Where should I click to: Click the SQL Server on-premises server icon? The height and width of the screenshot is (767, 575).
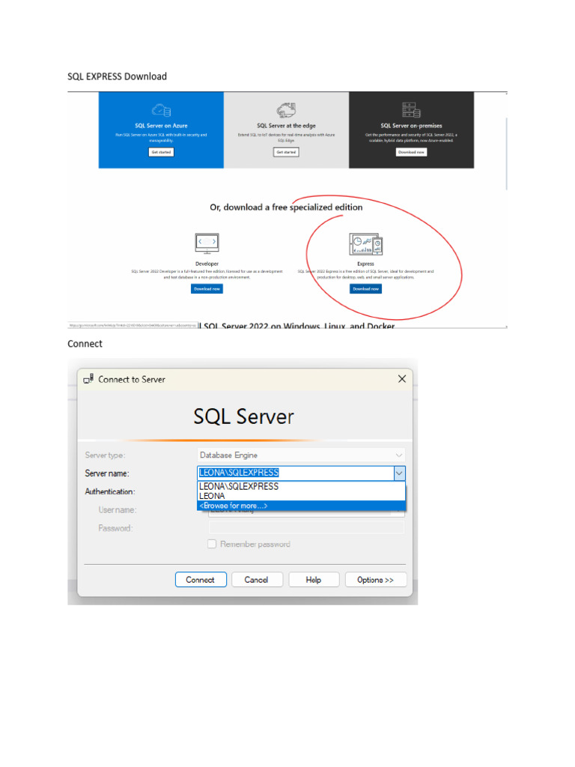(x=411, y=110)
